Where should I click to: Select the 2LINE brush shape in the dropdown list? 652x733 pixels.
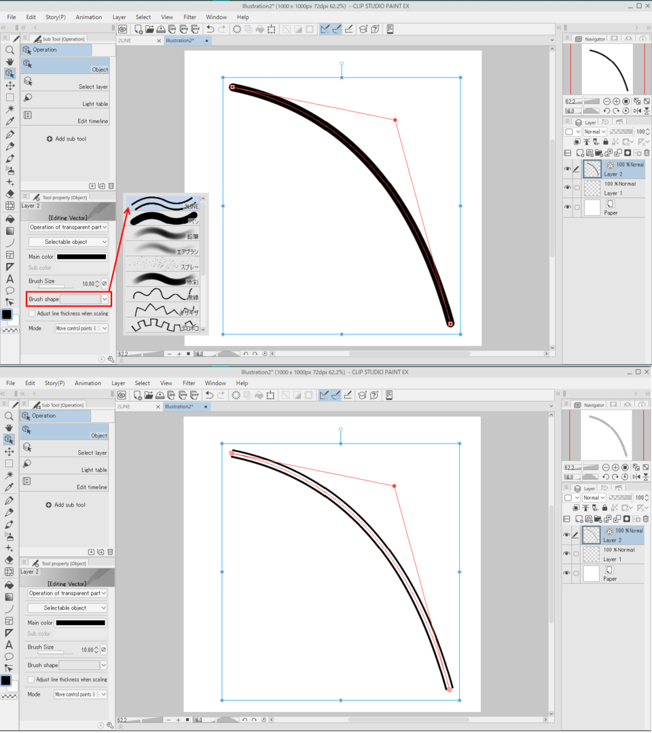pyautogui.click(x=163, y=203)
